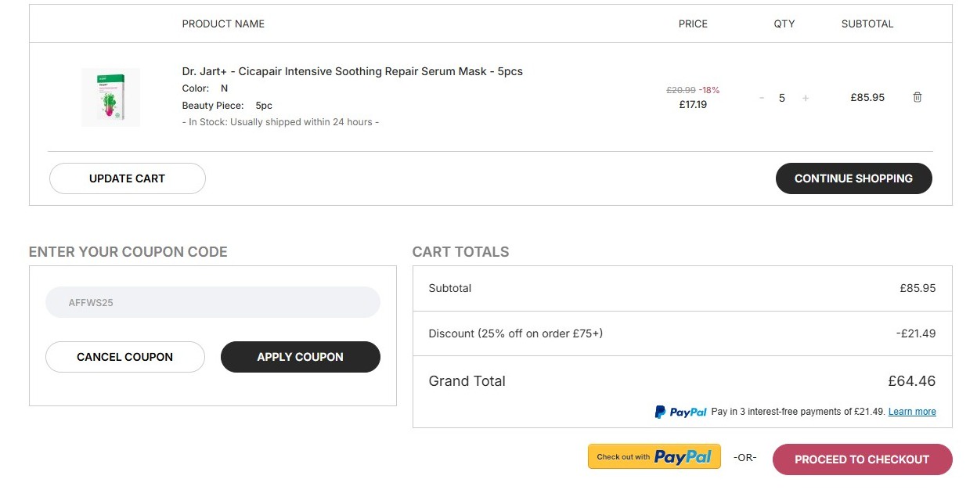Screen dimensions: 977x490
Task: Check out with PayPal yellow button
Action: [x=654, y=457]
